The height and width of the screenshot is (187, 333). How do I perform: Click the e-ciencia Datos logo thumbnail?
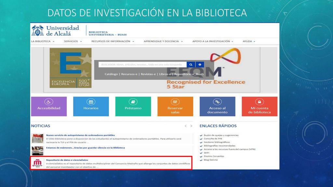(x=37, y=163)
